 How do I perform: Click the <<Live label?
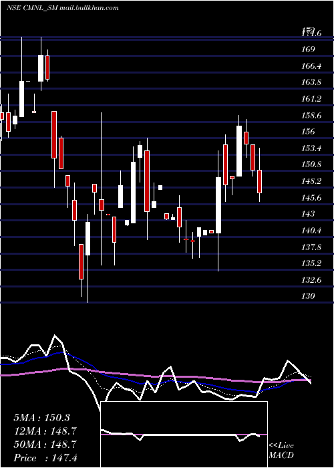[x=281, y=446]
